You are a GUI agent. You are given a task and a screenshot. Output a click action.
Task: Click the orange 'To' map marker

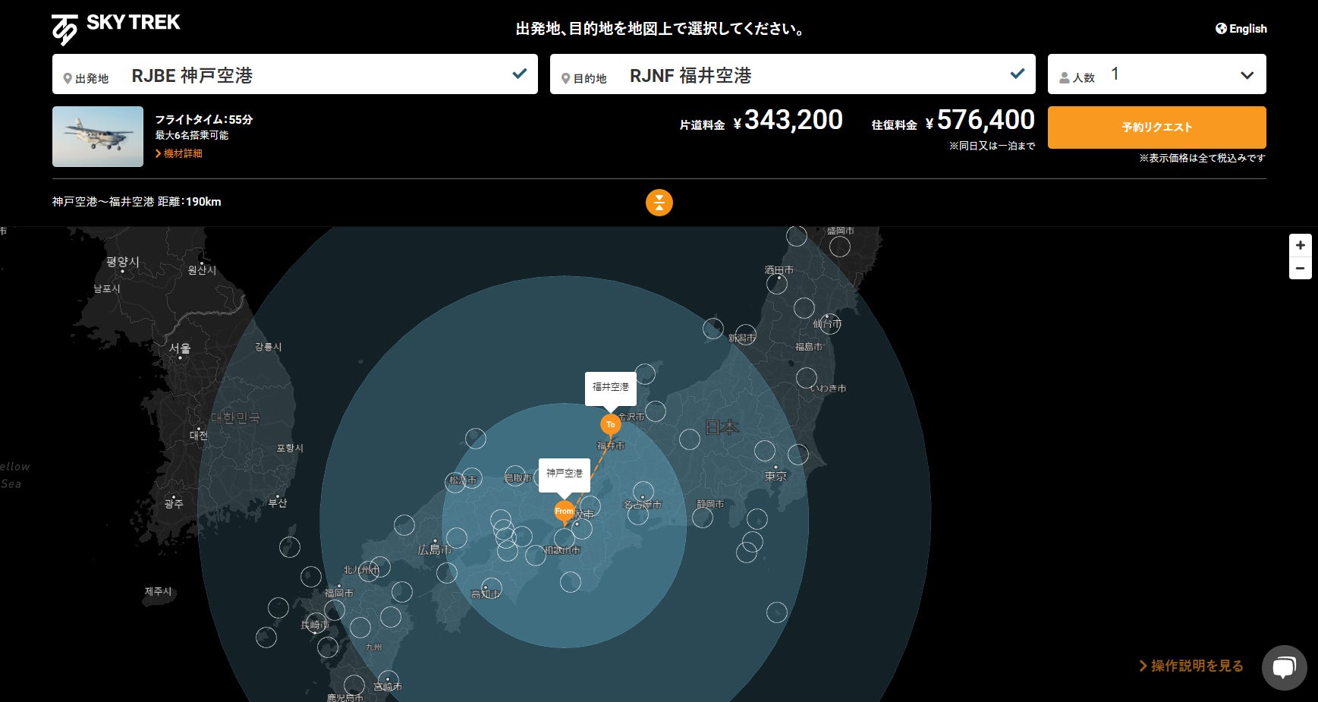click(610, 424)
